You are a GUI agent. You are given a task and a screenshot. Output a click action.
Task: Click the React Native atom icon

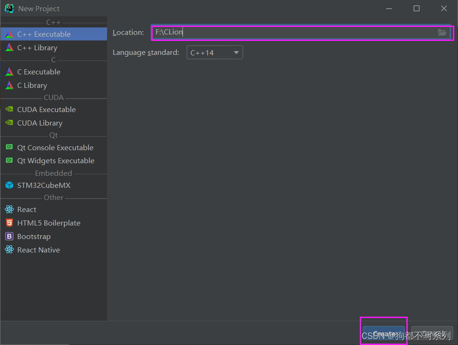[9, 250]
